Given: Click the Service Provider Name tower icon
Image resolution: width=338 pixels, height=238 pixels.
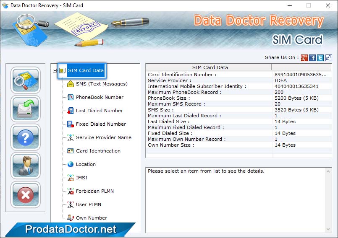Looking at the screenshot, I should point(71,137).
